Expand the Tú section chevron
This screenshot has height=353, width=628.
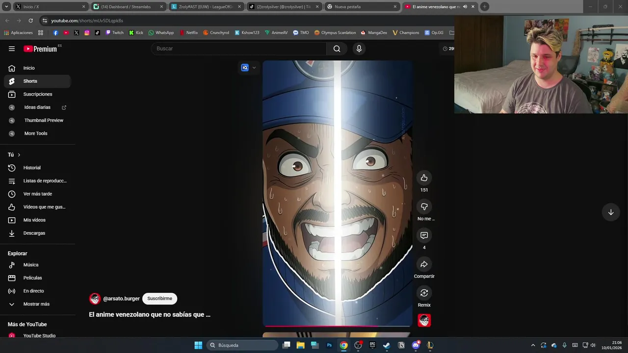[19, 155]
